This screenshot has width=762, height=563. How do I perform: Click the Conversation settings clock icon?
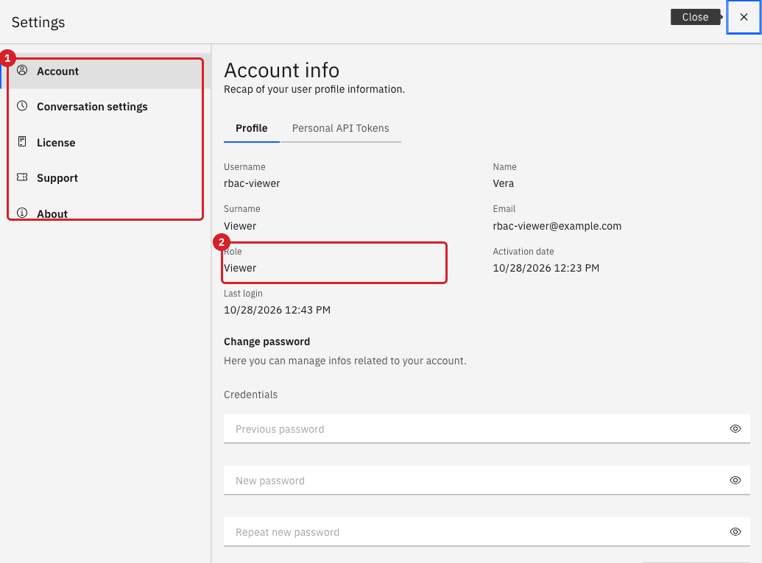tap(22, 106)
